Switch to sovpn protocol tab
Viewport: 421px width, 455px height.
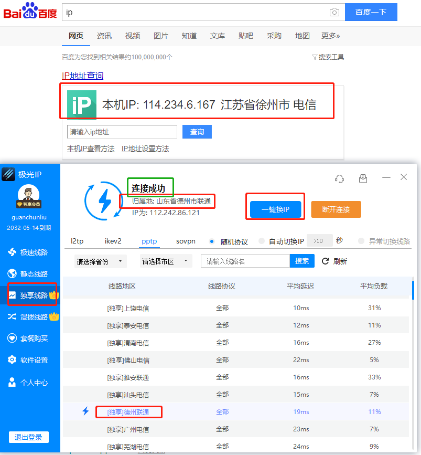[x=186, y=241]
